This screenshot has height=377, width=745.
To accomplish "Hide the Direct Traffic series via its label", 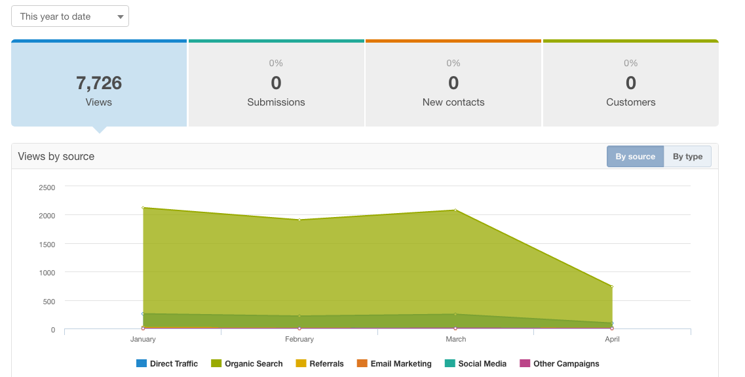I will point(174,364).
